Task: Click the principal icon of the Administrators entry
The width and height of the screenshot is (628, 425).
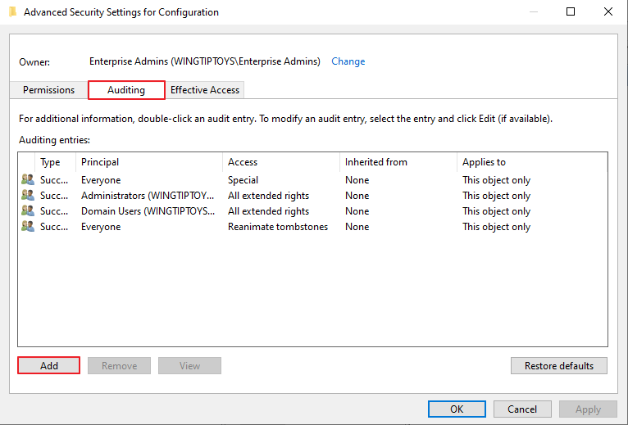Action: point(28,195)
